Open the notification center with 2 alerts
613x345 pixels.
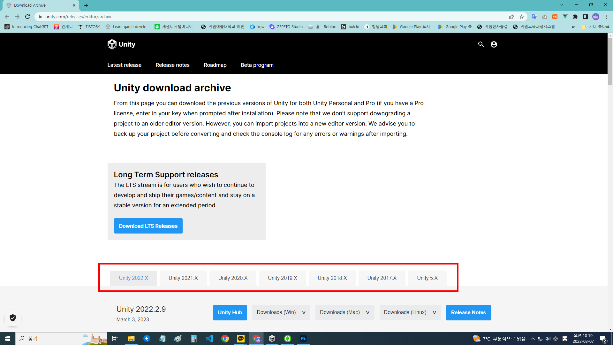click(603, 339)
